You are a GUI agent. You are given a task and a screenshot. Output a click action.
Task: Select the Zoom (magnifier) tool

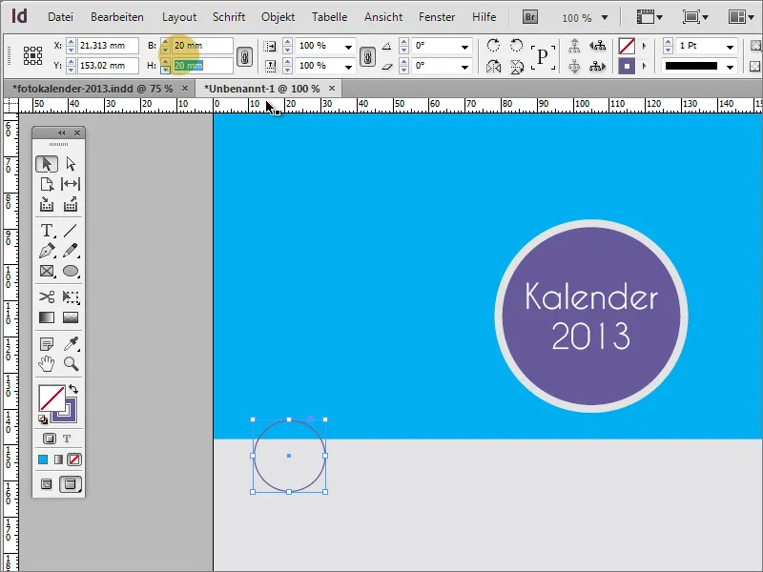[x=71, y=364]
